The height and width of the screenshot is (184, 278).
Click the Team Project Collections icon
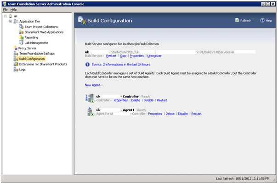21,27
